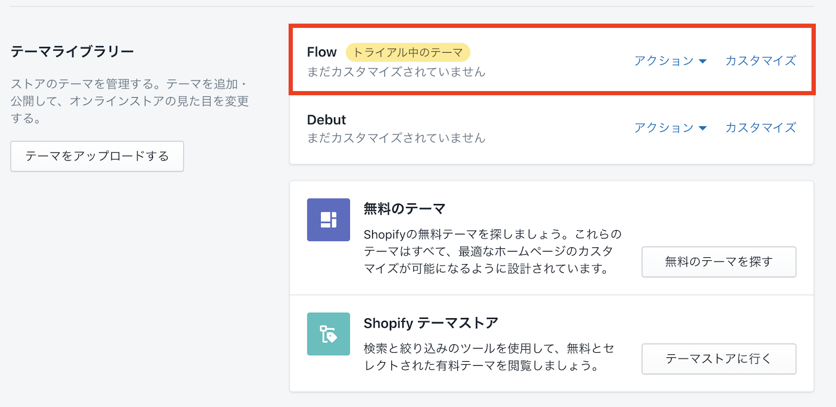The height and width of the screenshot is (407, 836).
Task: Click the 無料のテーマ section heading
Action: click(x=404, y=209)
